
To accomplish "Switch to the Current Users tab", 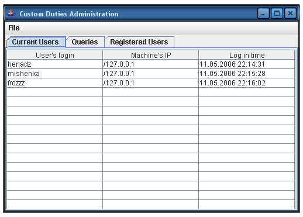I will 36,42.
